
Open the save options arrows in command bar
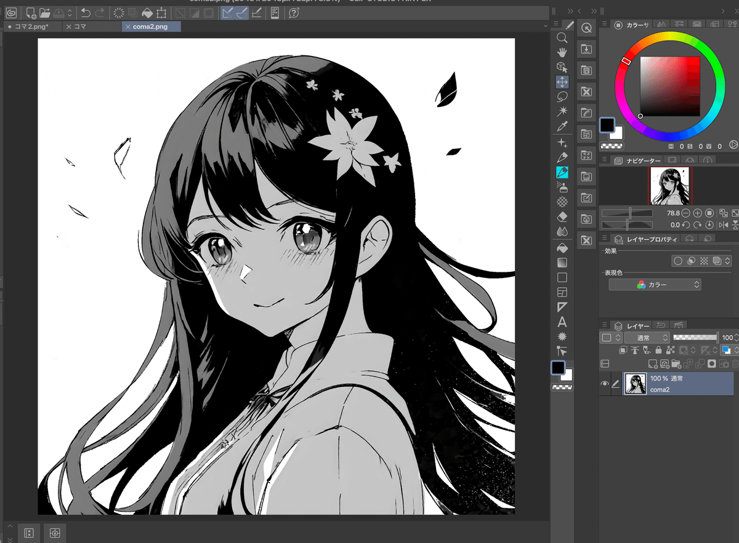(70, 12)
